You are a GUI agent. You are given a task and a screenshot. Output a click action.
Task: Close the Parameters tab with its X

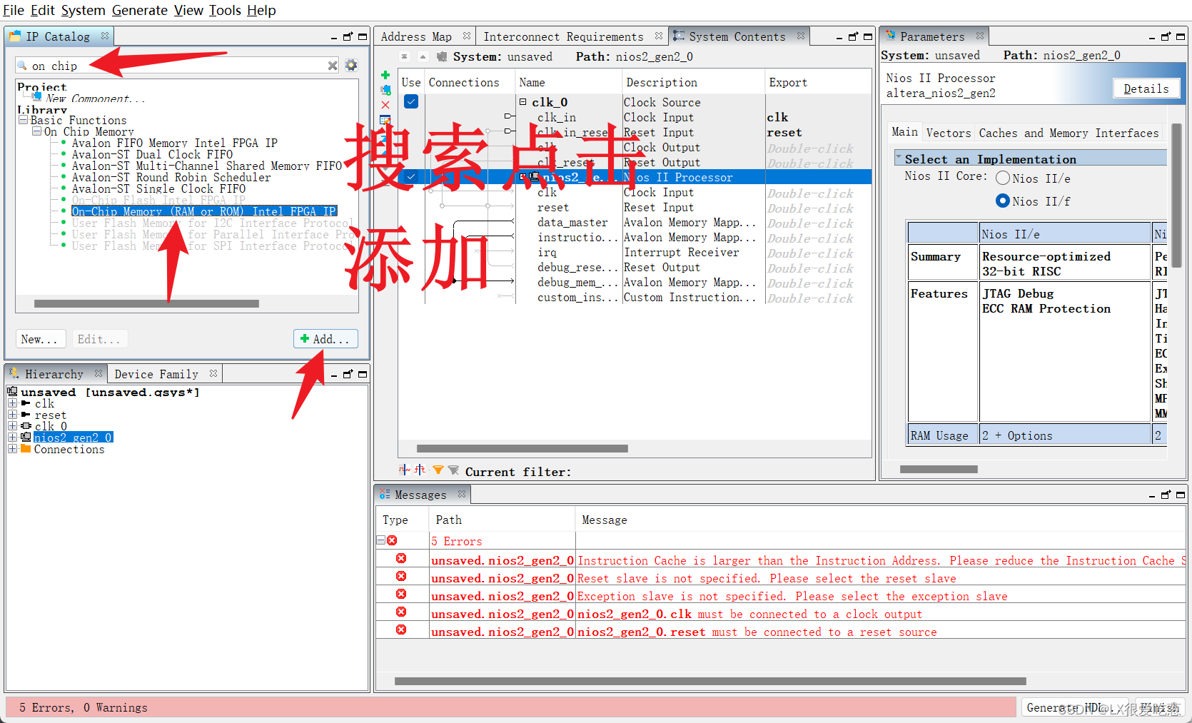(x=980, y=36)
